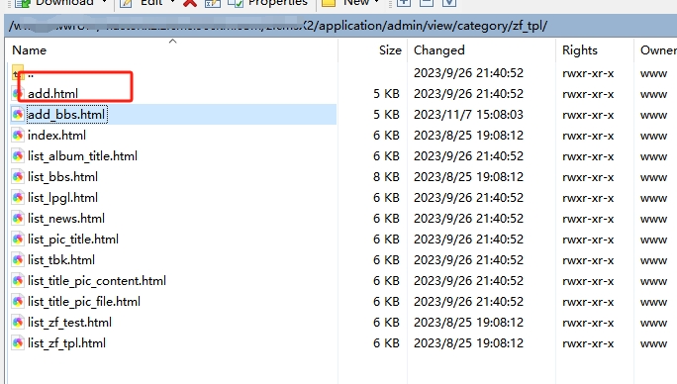Click the Rename icon in toolbar
Image resolution: width=677 pixels, height=384 pixels.
pyautogui.click(x=212, y=3)
